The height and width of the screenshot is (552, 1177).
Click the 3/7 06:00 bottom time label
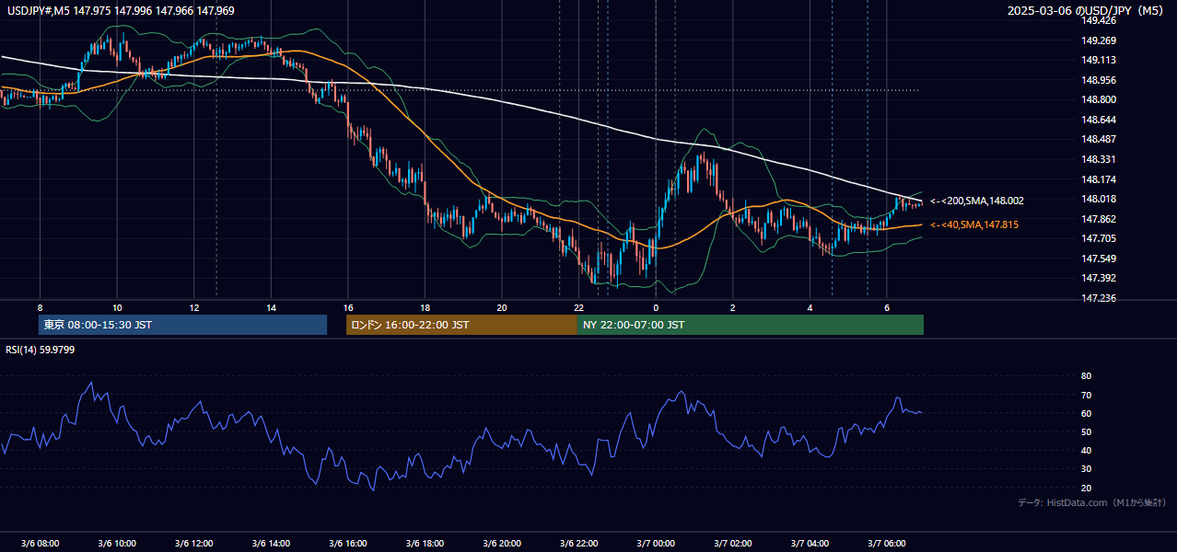click(x=887, y=544)
